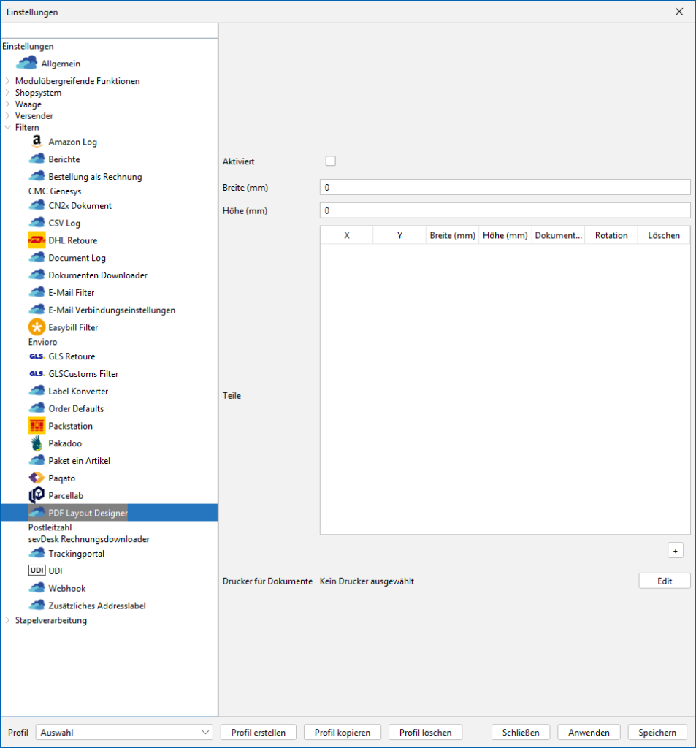696x748 pixels.
Task: Collapse the Filtern tree node
Action: point(7,128)
